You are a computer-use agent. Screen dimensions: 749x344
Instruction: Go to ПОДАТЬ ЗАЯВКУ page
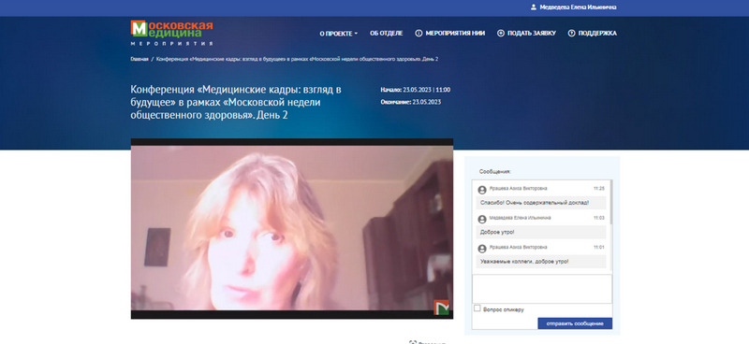click(532, 34)
